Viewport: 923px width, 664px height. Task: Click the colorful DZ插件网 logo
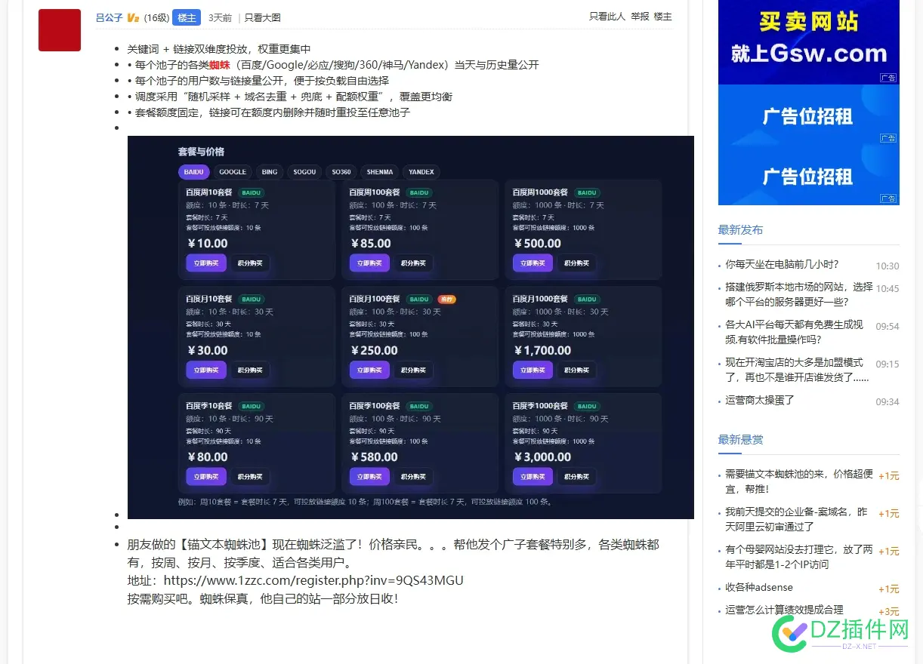[x=838, y=632]
